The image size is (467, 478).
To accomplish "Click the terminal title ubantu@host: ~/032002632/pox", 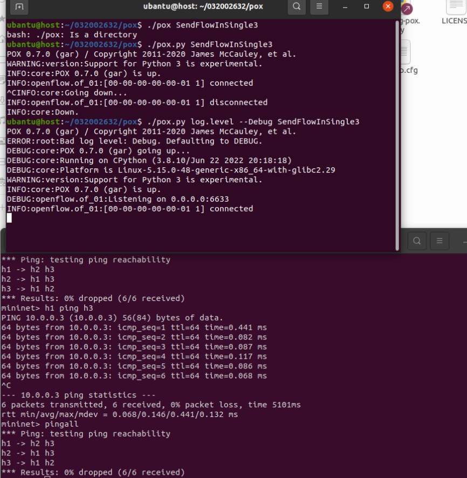I will pyautogui.click(x=203, y=6).
